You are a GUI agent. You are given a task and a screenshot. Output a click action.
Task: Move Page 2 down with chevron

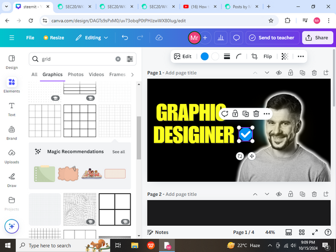coord(267,194)
